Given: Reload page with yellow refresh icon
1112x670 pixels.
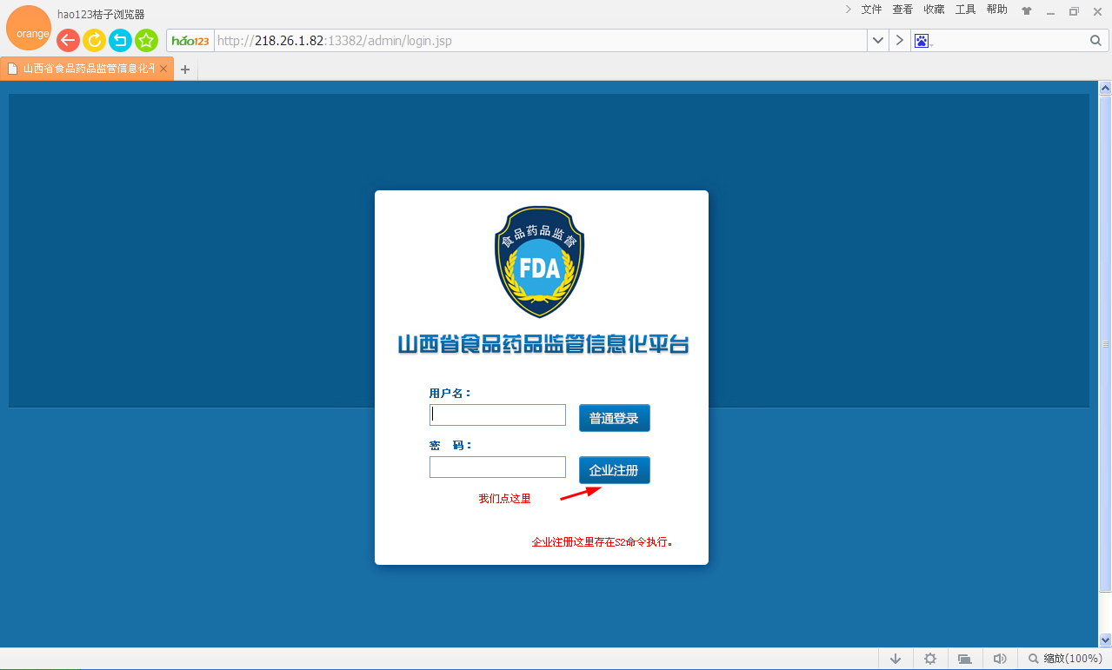Looking at the screenshot, I should pos(94,40).
